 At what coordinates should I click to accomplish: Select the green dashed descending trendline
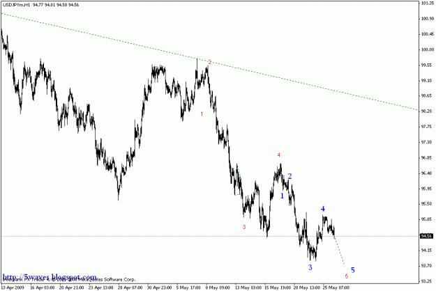click(x=210, y=61)
